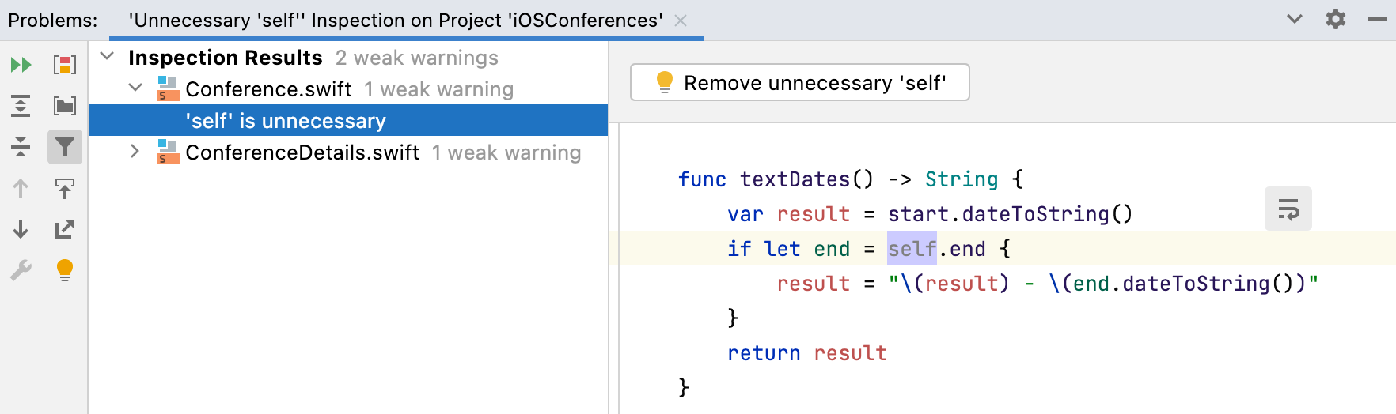This screenshot has width=1396, height=414.
Task: Select ConferenceDetails.swift in results tree
Action: pyautogui.click(x=302, y=152)
